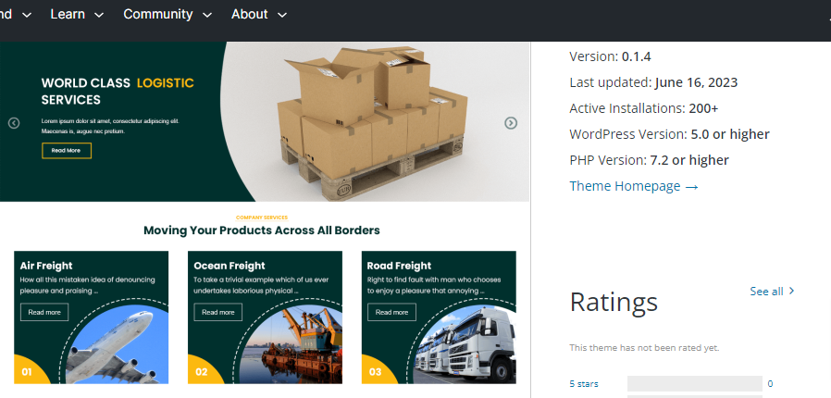Click the previous slide arrow in preview
831x398 pixels.
click(x=14, y=123)
